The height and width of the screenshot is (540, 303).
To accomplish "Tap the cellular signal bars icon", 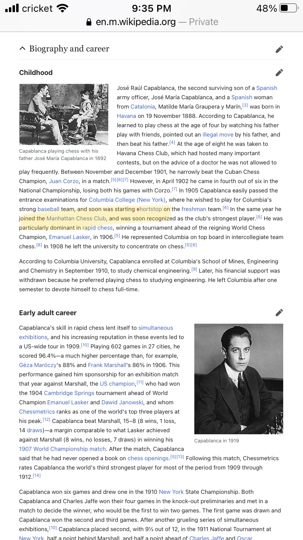I will [12, 8].
